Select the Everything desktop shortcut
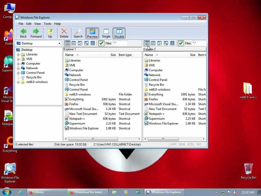The width and height of the screenshot is (261, 196). 10,144
